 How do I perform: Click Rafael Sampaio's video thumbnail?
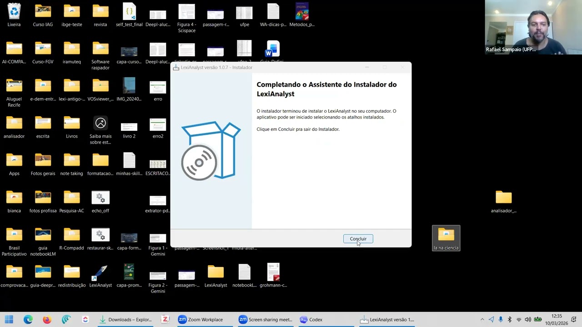(533, 27)
